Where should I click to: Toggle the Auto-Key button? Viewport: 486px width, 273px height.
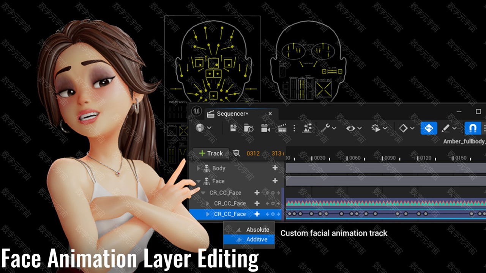pos(429,128)
